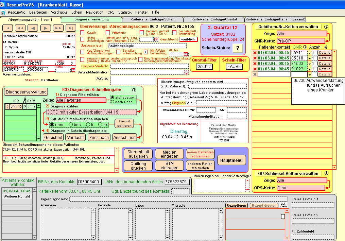Open the Statistik menu
The height and width of the screenshot is (241, 345).
125,12
